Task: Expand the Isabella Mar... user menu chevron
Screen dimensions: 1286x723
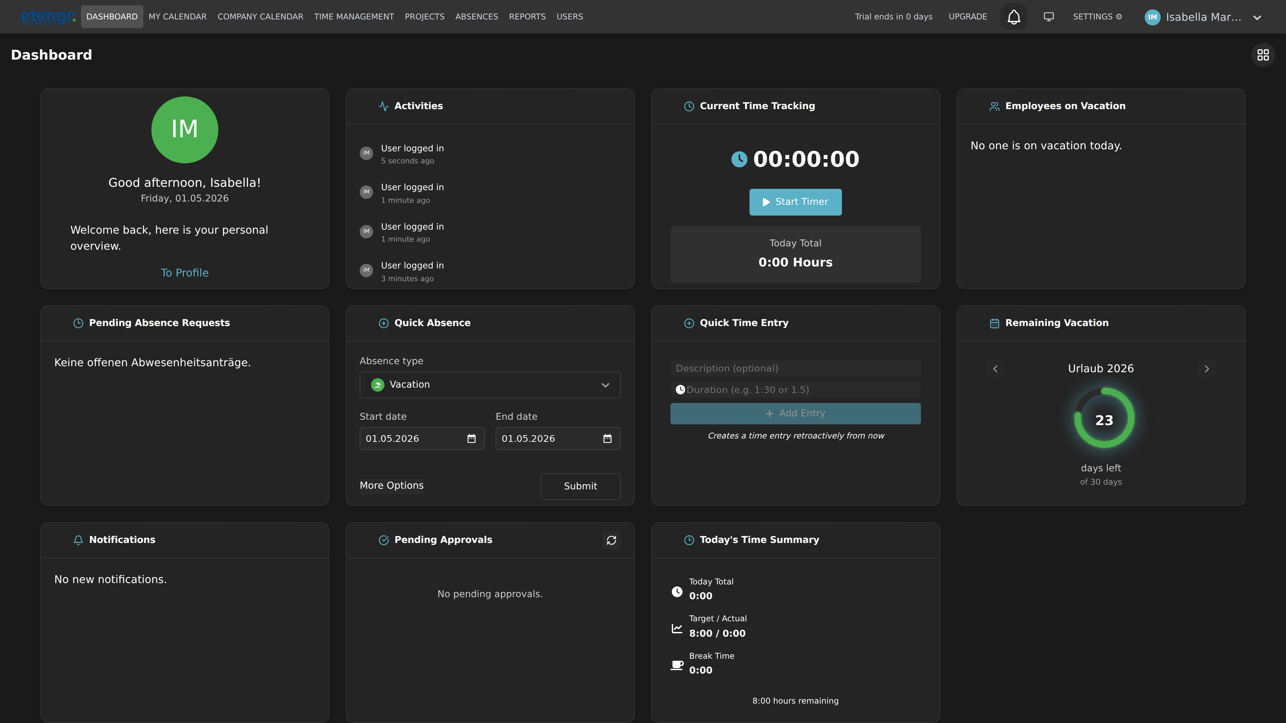Action: [1257, 17]
